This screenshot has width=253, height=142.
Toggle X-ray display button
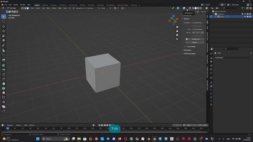[190, 8]
